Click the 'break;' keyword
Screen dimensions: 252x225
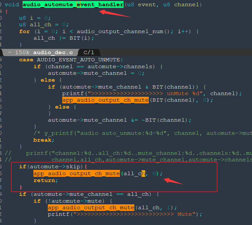click(44, 140)
